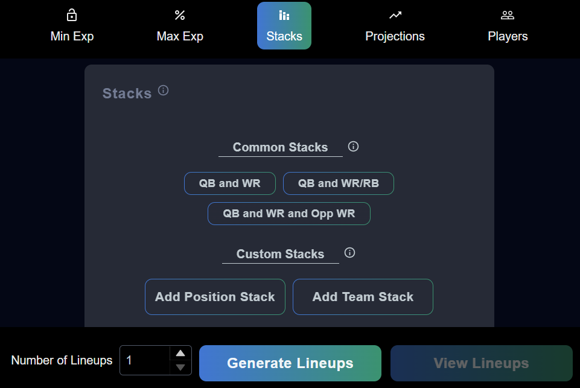The width and height of the screenshot is (580, 388).
Task: Open the Projections section
Action: [395, 25]
